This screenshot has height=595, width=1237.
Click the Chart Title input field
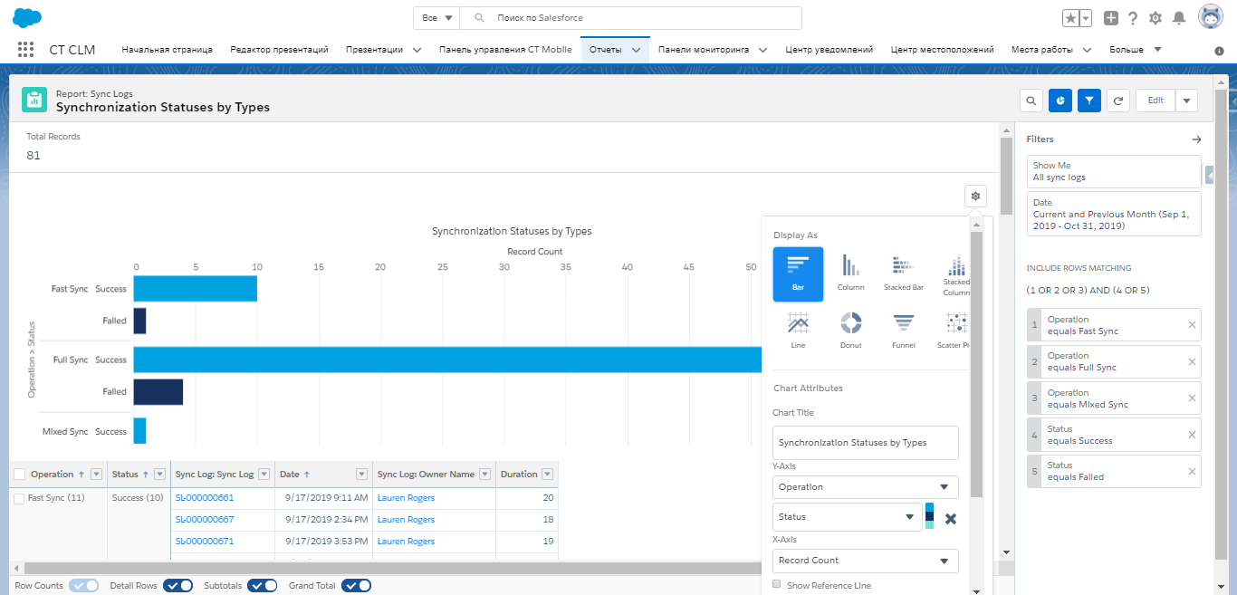[x=866, y=443]
